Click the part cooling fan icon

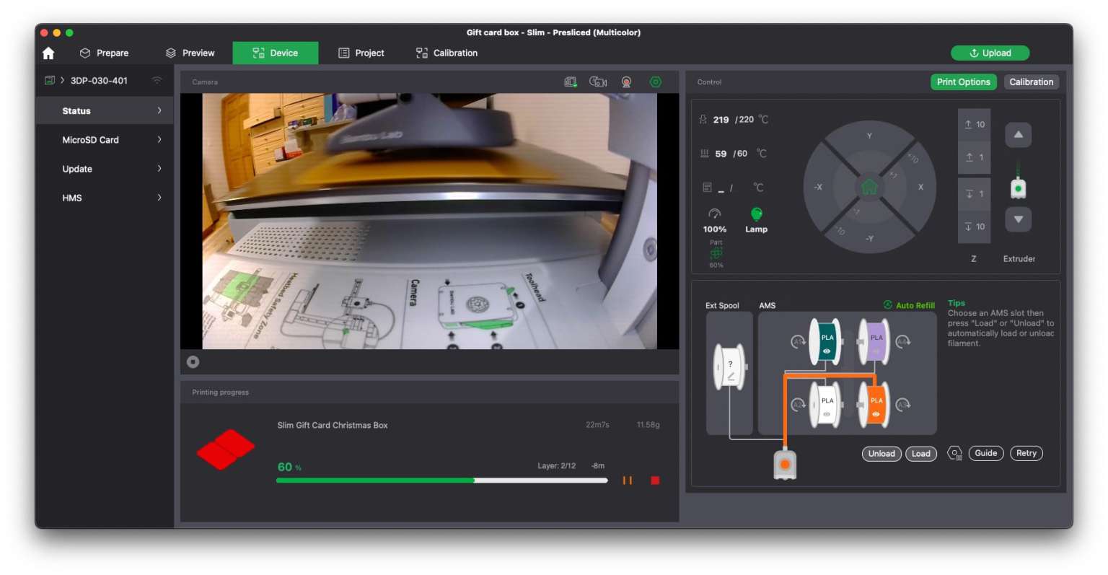pos(716,253)
